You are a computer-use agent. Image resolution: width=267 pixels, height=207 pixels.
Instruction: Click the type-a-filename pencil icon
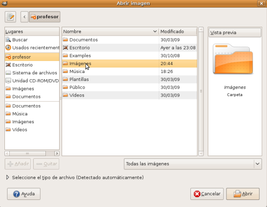pyautogui.click(x=10, y=17)
